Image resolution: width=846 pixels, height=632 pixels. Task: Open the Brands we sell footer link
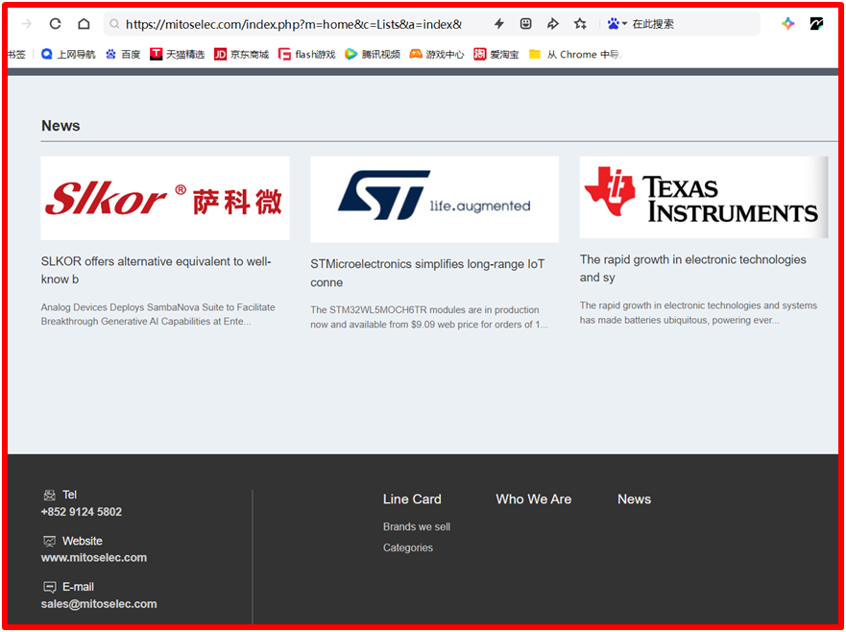click(416, 526)
